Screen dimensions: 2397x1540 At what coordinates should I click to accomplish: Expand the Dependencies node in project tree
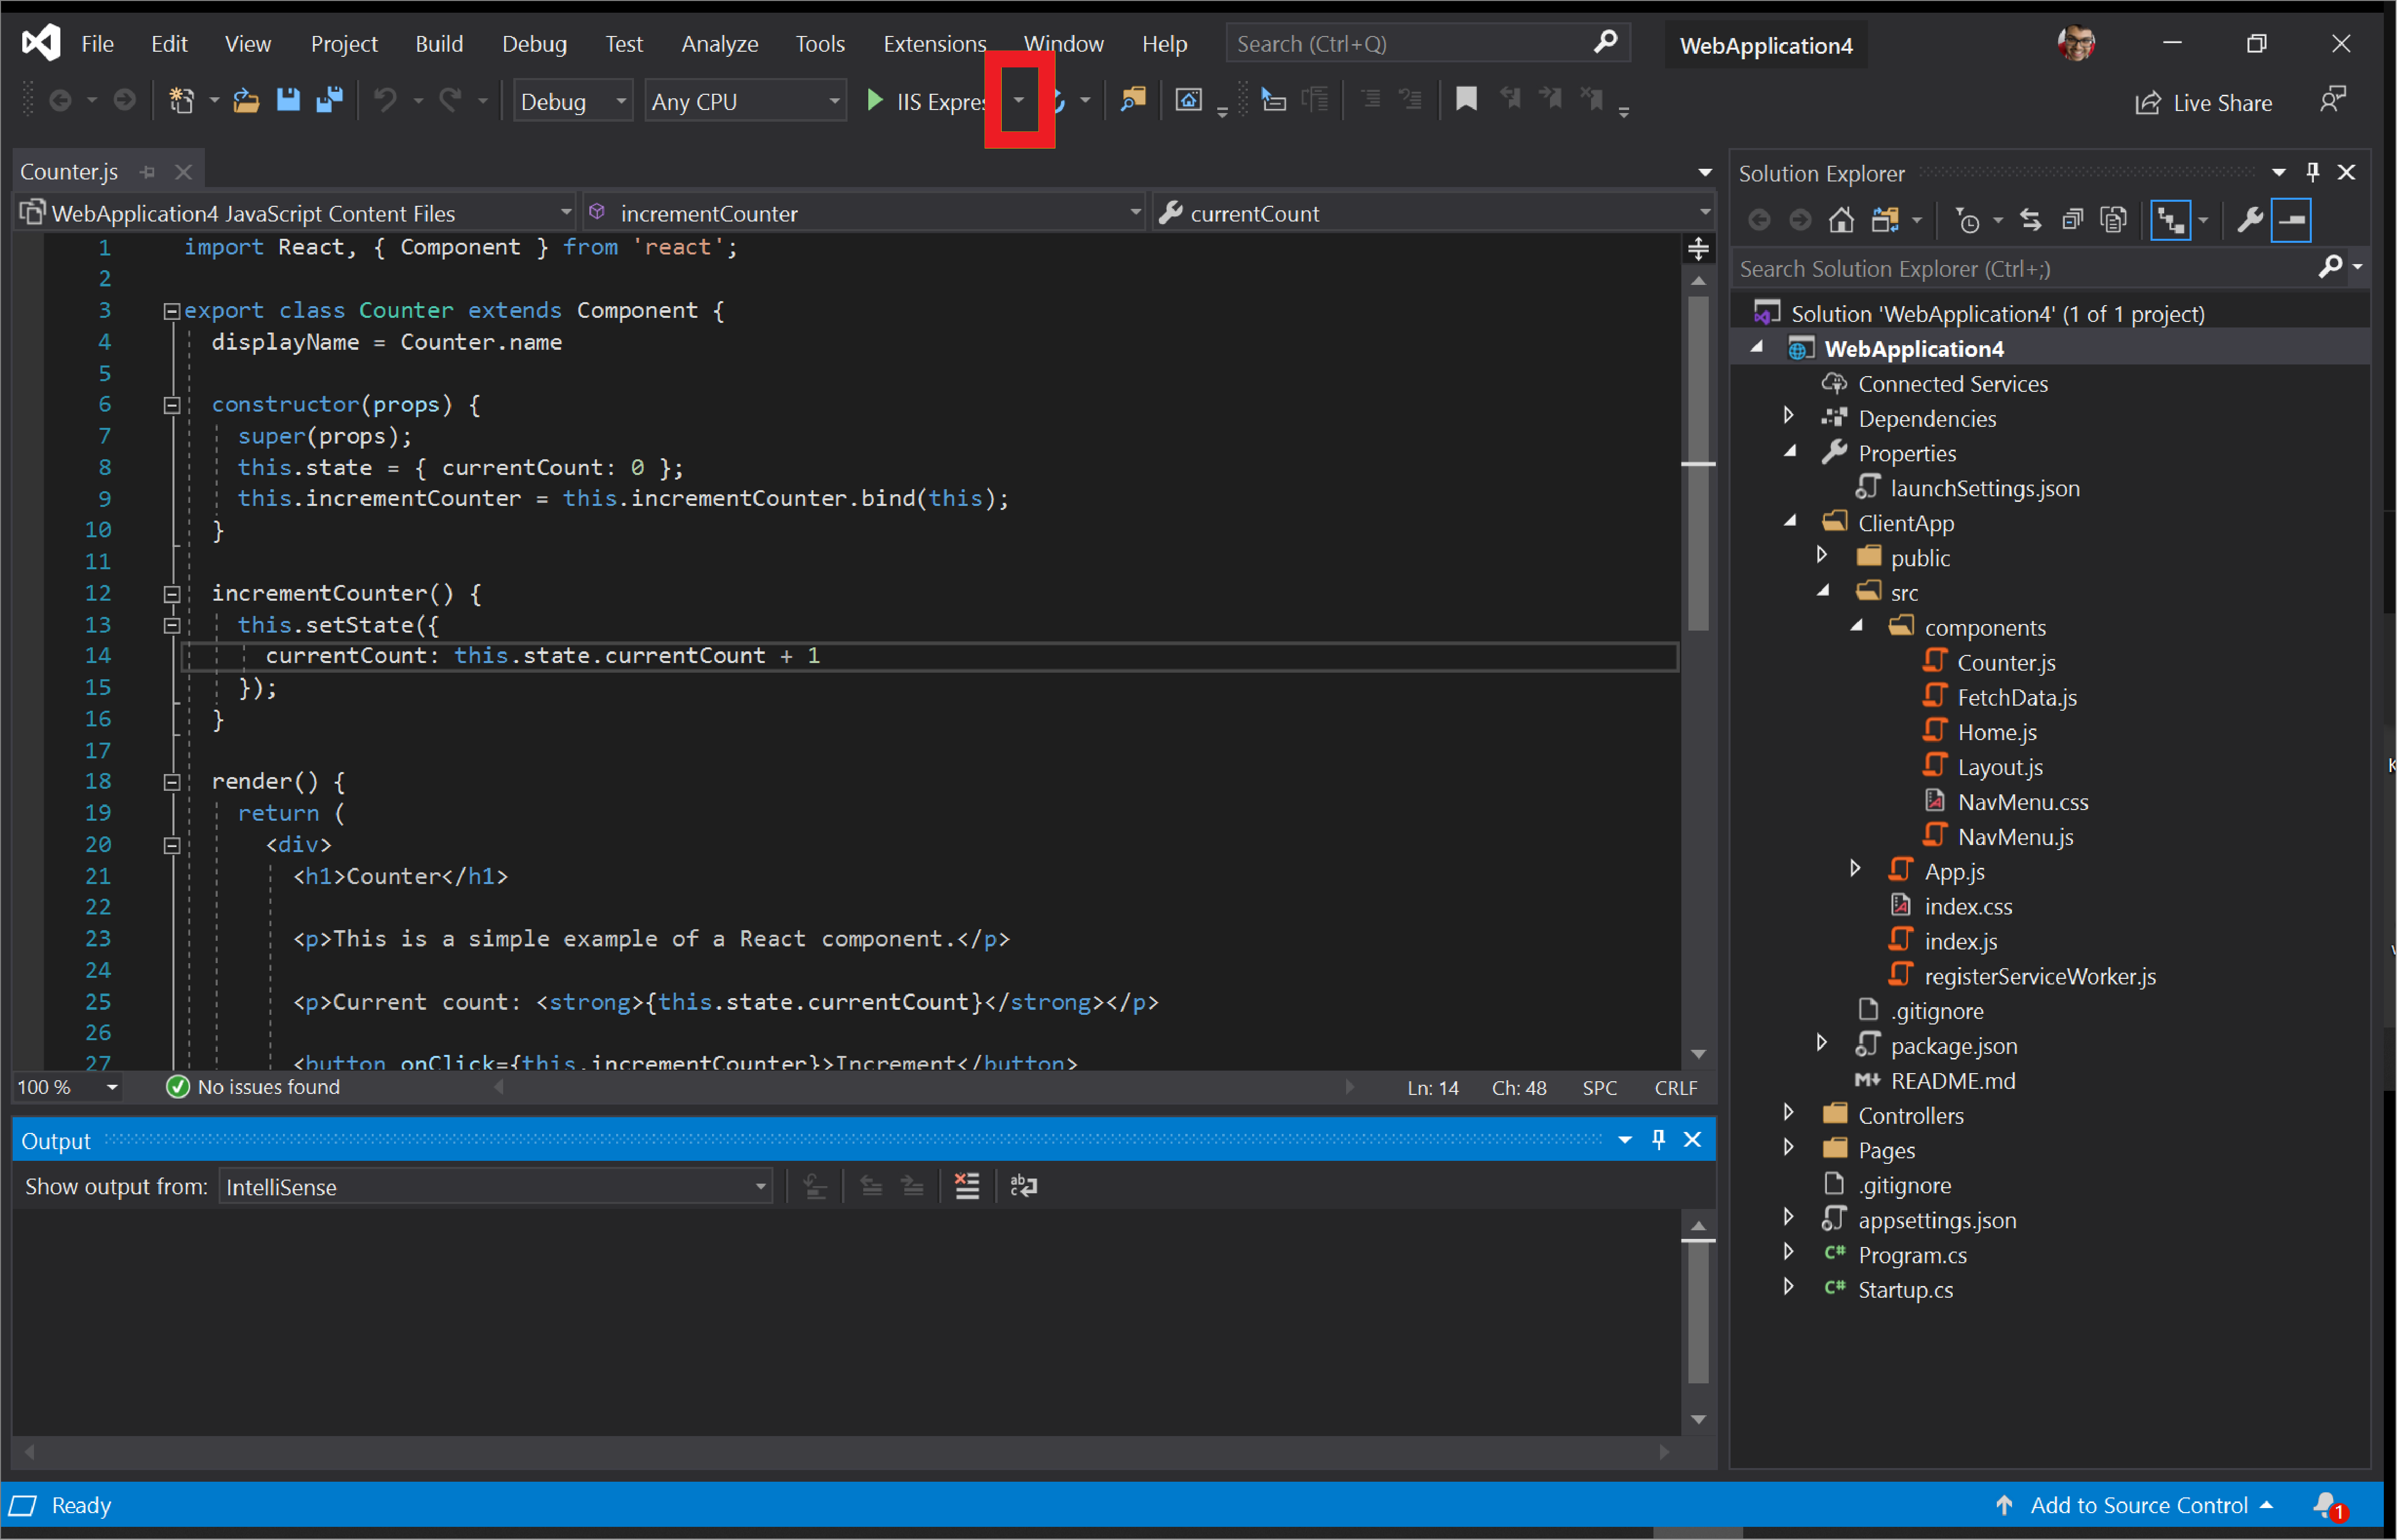pos(1789,417)
